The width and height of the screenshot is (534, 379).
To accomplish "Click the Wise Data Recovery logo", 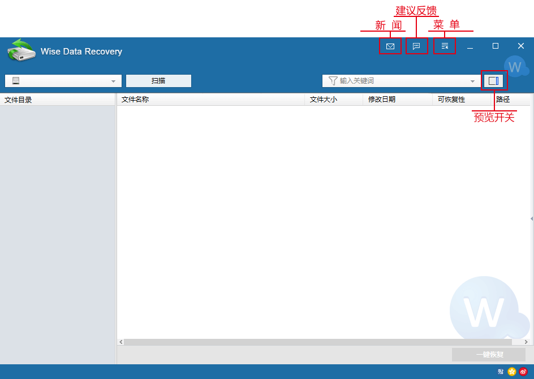I will pyautogui.click(x=21, y=51).
